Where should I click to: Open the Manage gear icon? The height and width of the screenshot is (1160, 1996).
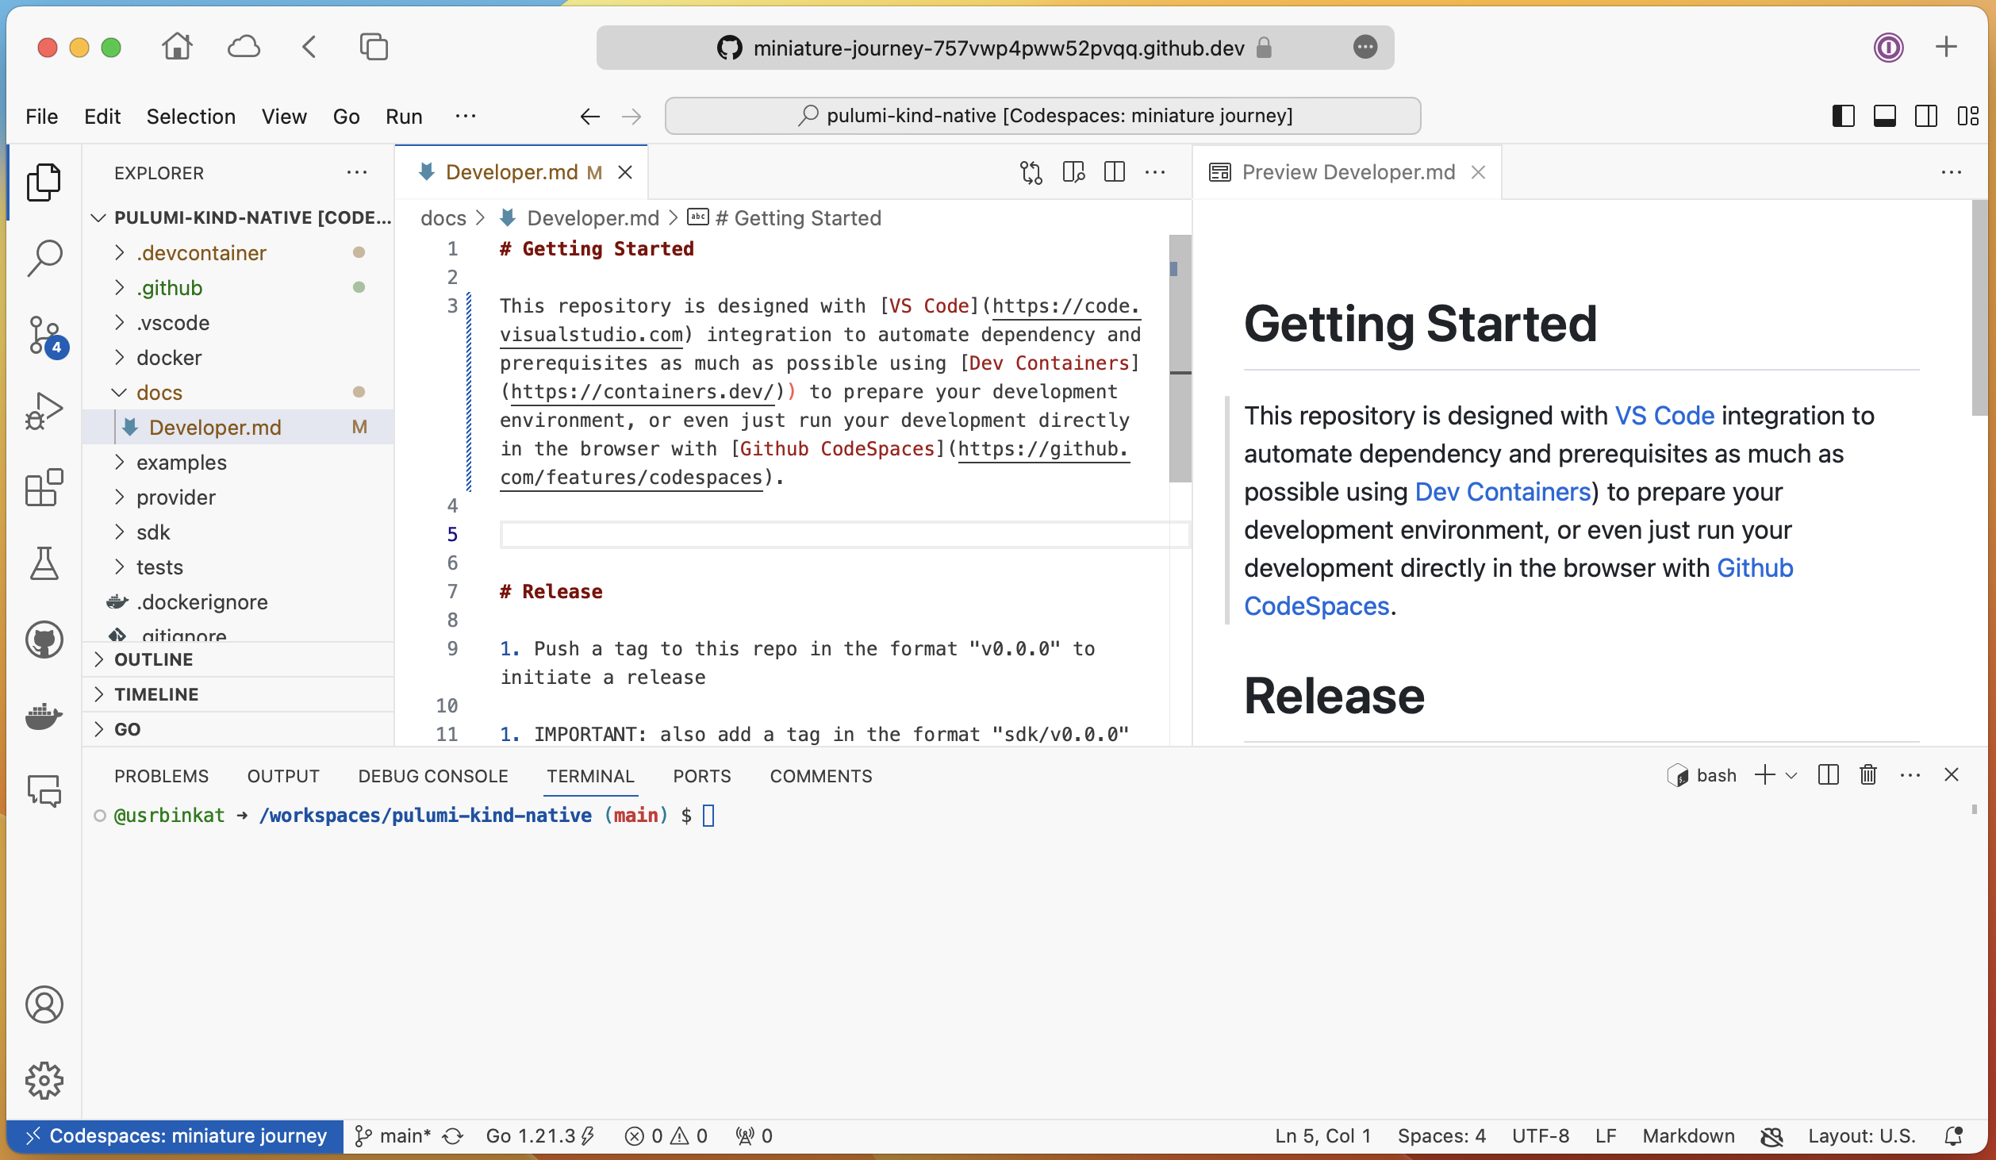point(44,1081)
